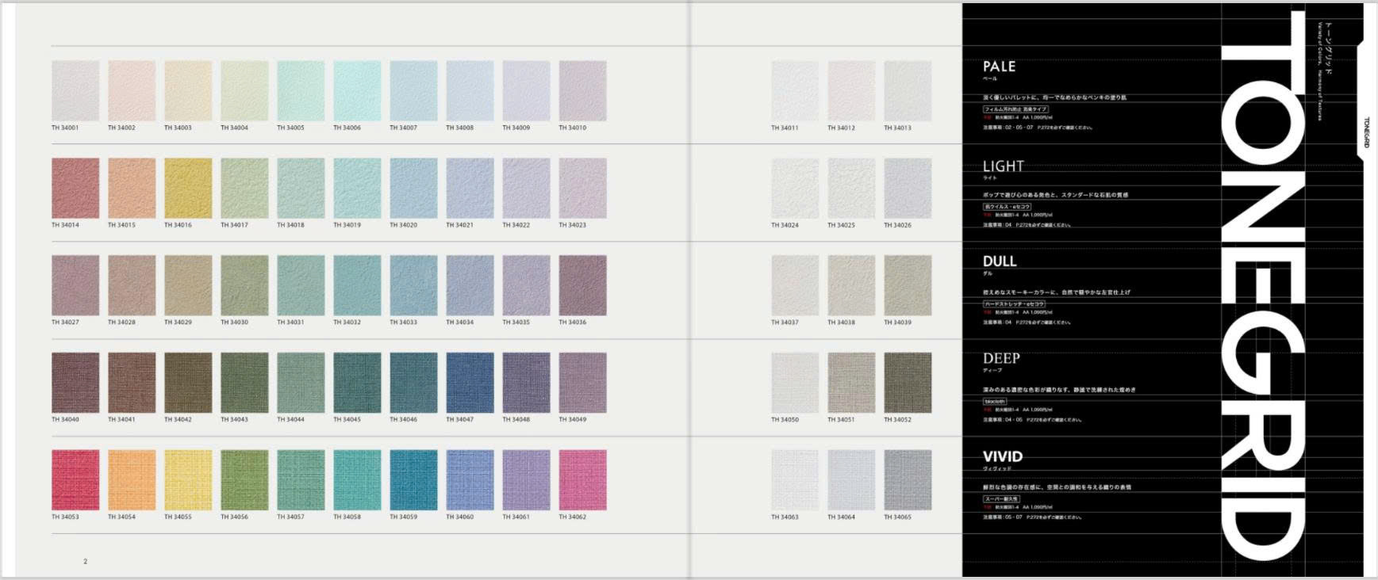Pick the TH 34039 beige swatch
The width and height of the screenshot is (1378, 580).
908,285
